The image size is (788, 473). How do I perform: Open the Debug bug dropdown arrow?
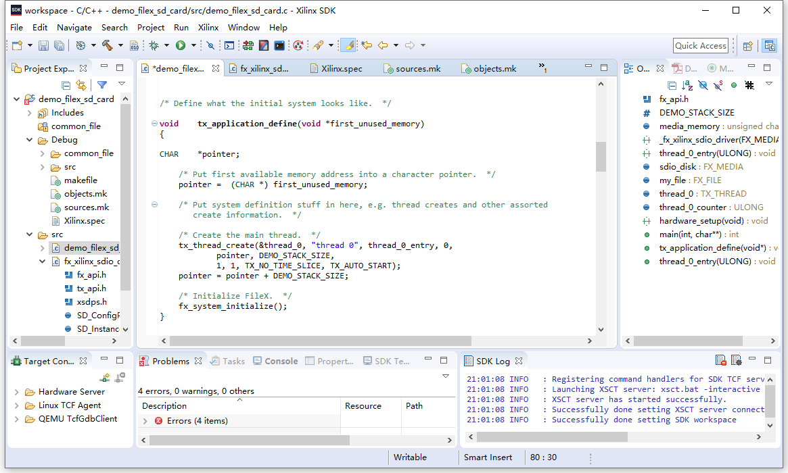[x=166, y=46]
